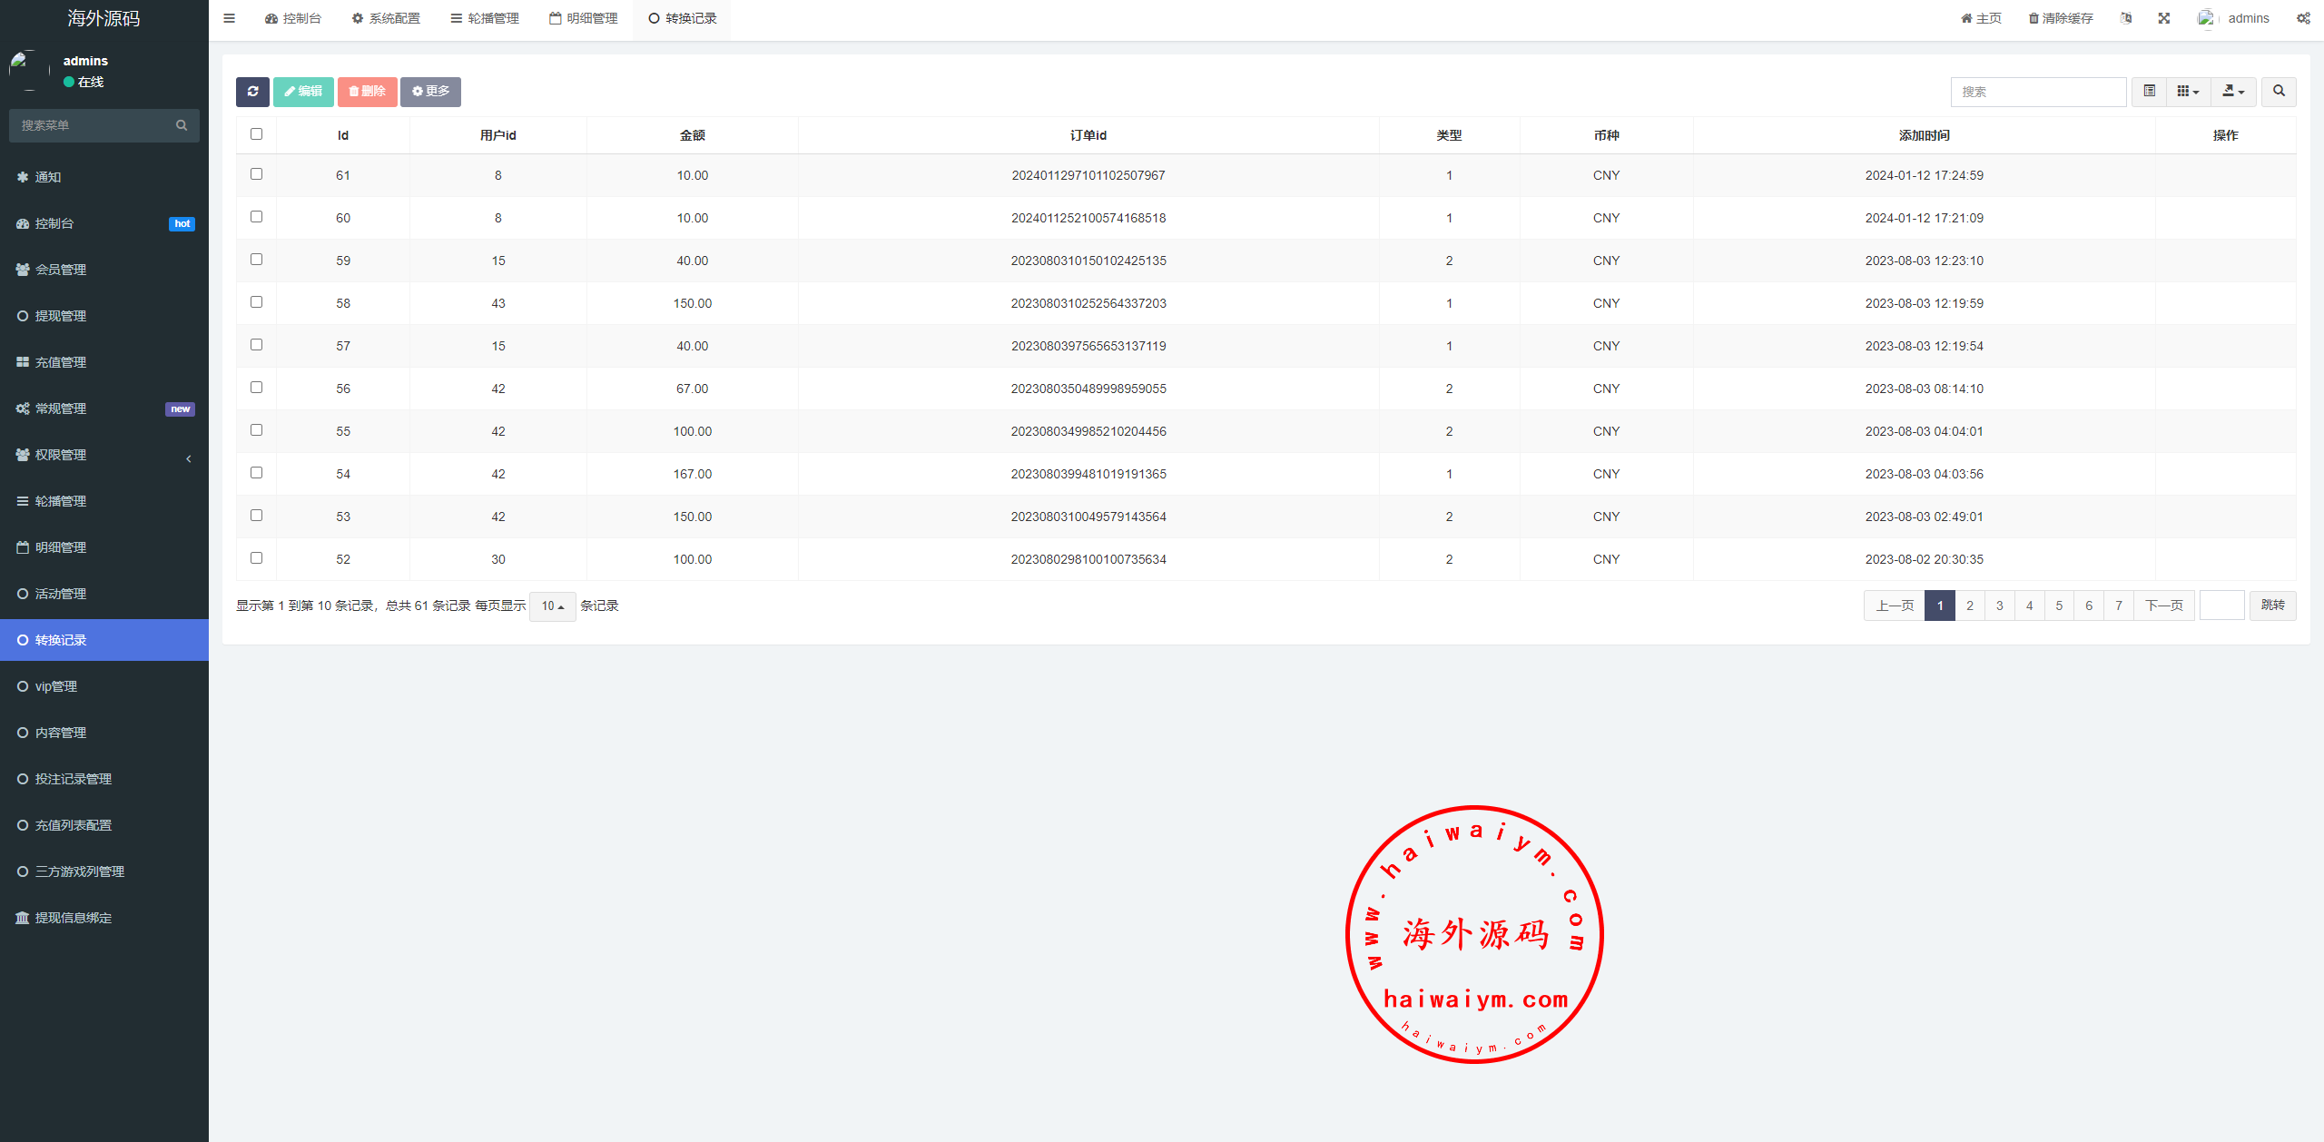Screen dimensions: 2324x1142
Task: Toggle table card view icon
Action: point(2149,92)
